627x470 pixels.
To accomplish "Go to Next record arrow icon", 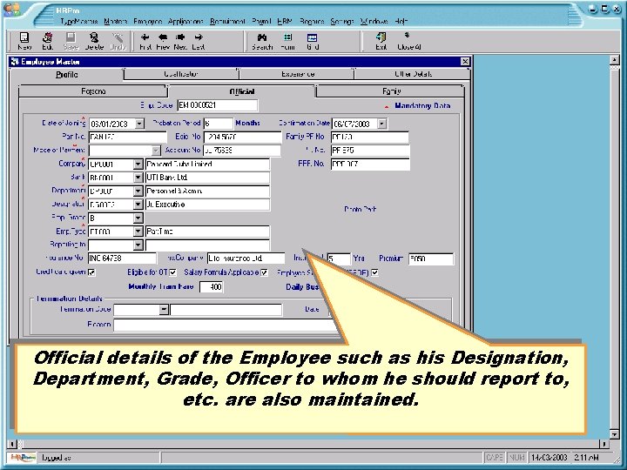I will [180, 37].
